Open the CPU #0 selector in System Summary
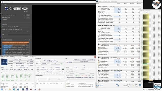Screen dimensions: 162x91 point(4,67)
